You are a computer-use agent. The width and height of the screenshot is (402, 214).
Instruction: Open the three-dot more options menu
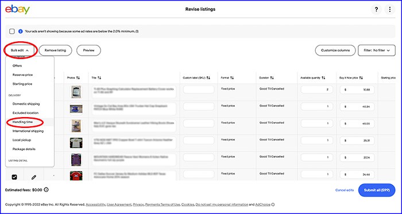(390, 10)
